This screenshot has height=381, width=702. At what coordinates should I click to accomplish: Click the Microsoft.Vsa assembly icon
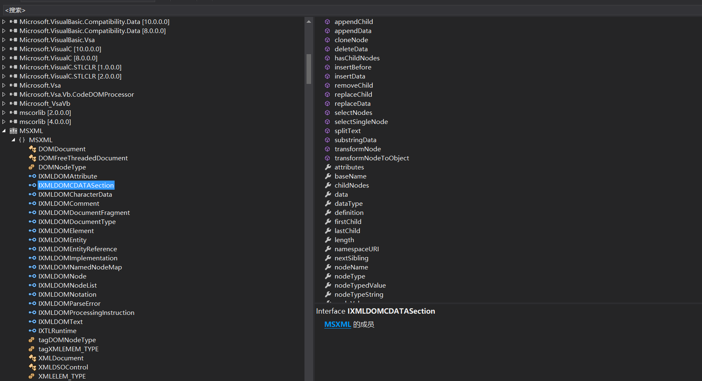point(13,85)
